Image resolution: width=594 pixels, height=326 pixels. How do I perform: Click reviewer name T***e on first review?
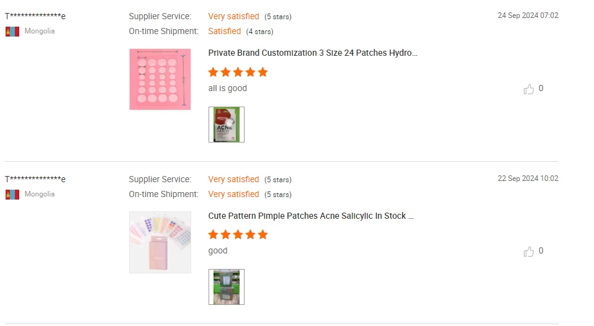click(35, 16)
